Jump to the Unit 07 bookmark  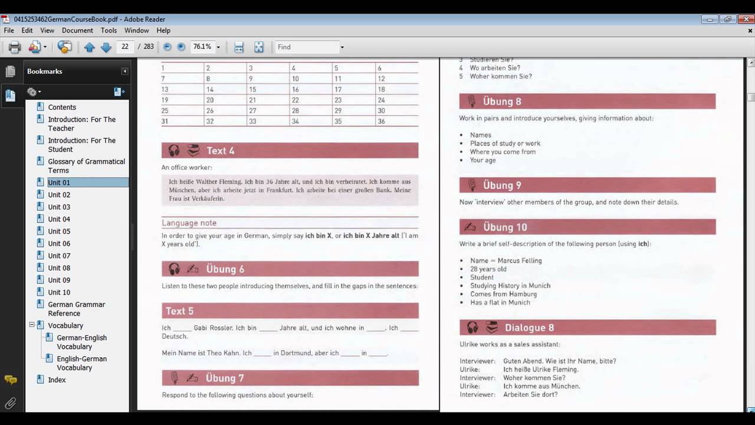point(59,256)
